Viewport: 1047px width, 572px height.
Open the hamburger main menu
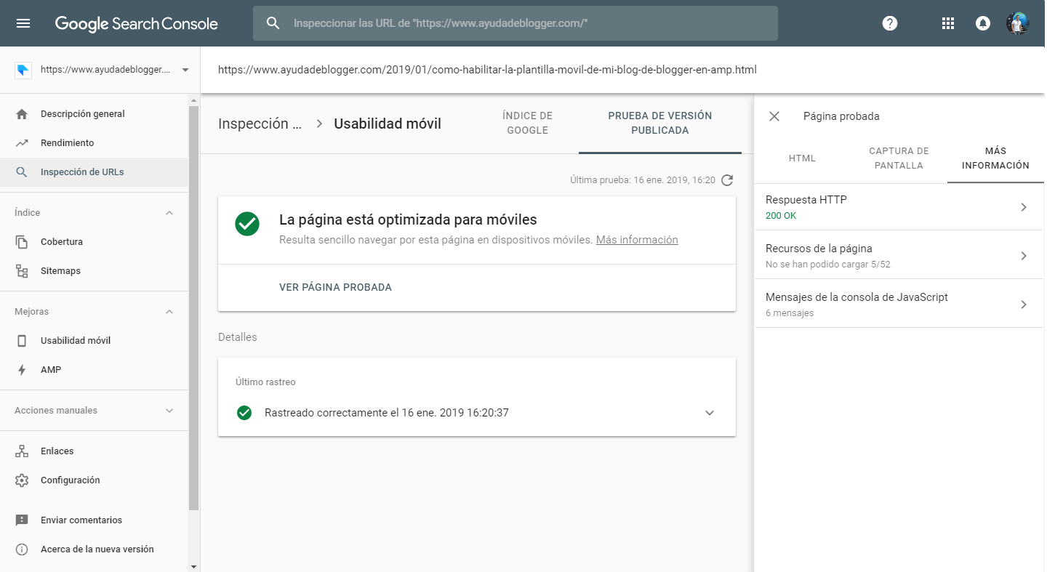point(23,23)
